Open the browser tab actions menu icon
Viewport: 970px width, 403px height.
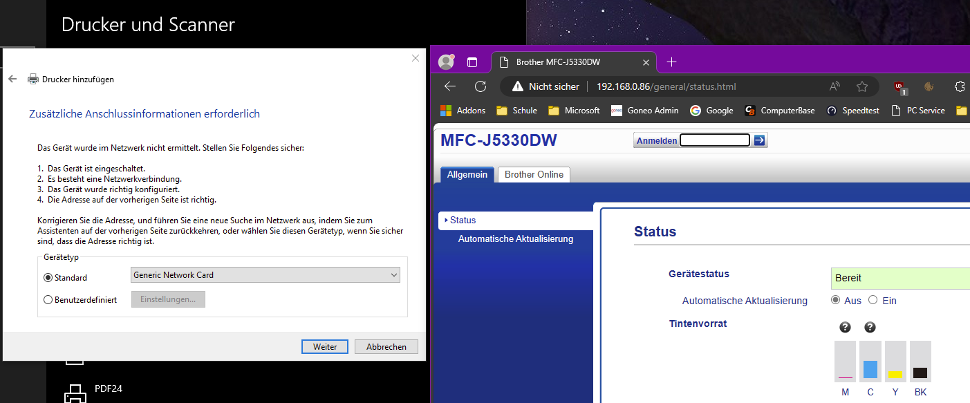point(472,62)
